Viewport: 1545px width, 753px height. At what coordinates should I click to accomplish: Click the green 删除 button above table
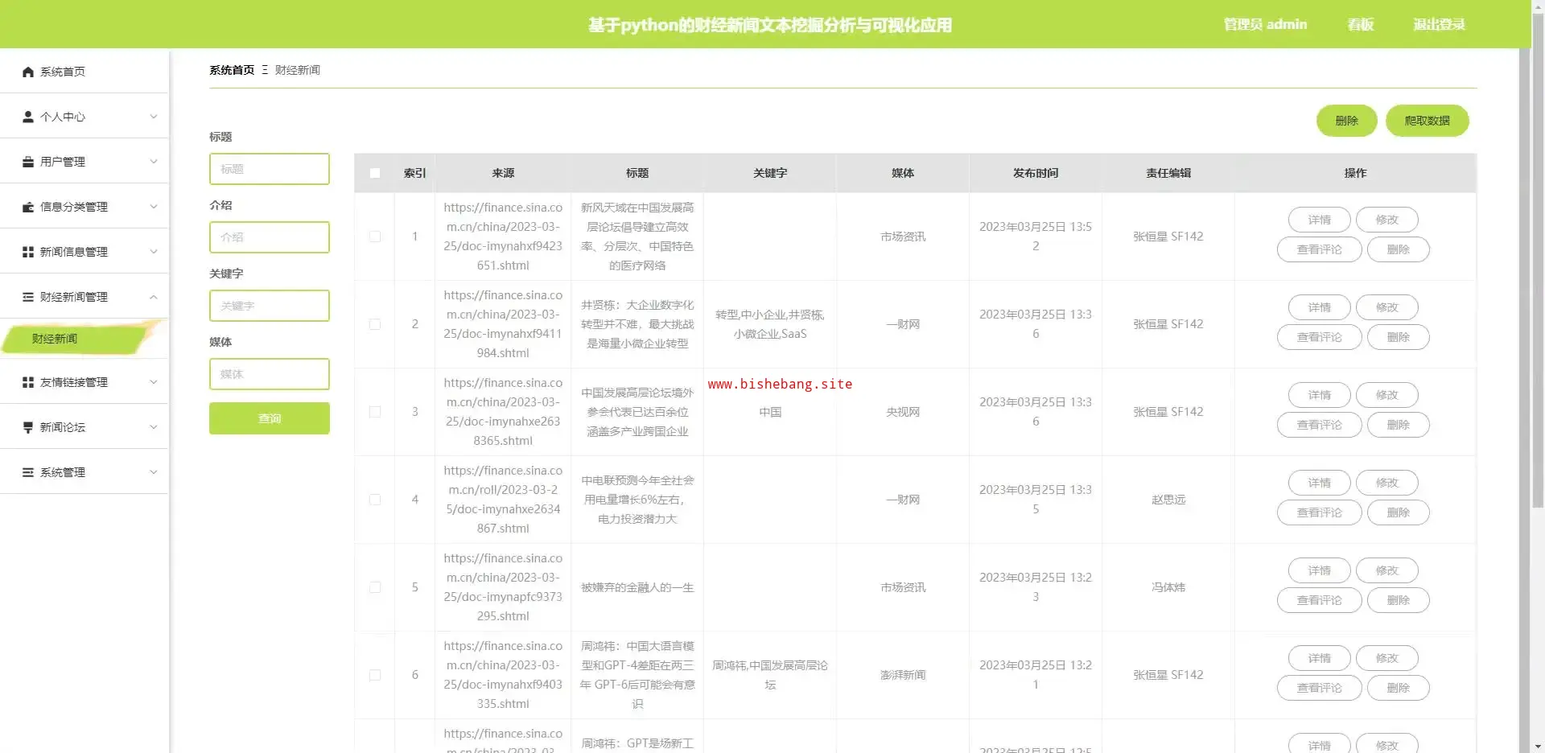1346,121
